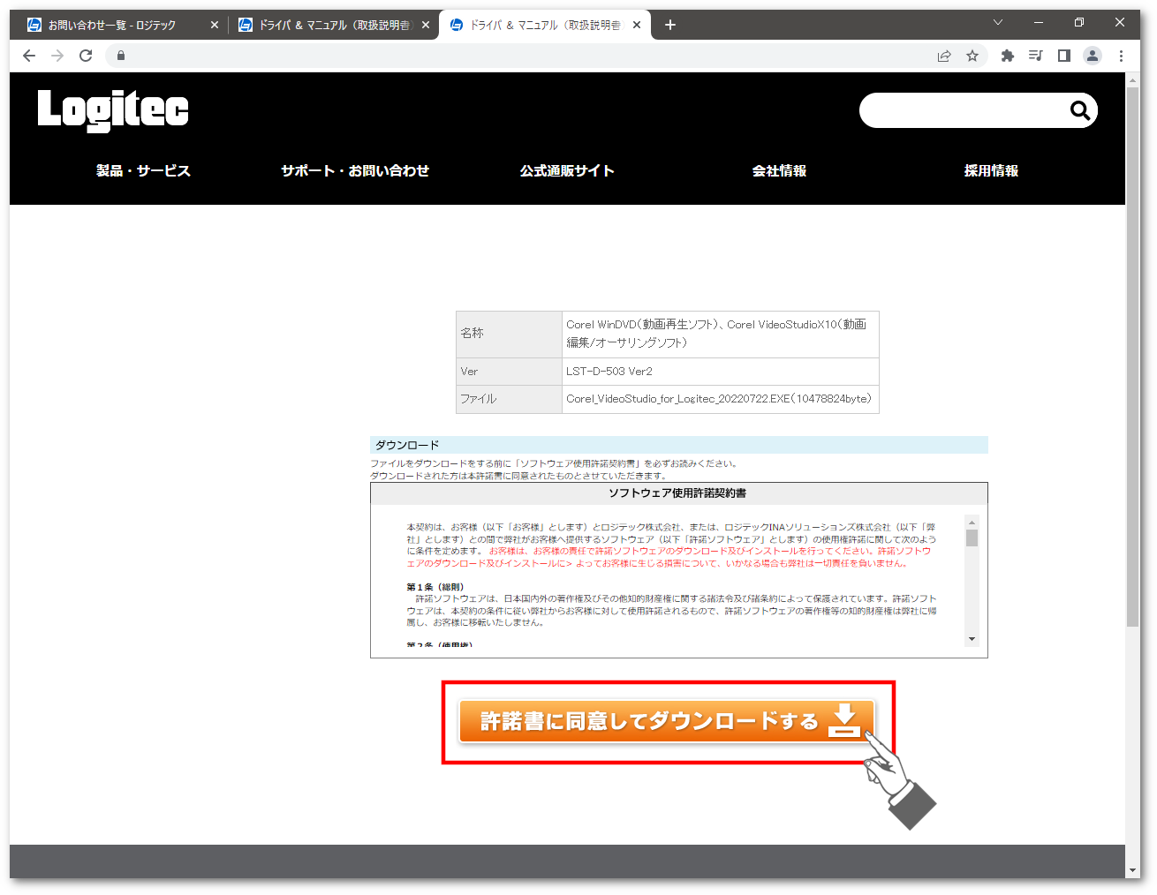Close the active ドライバ & マニュアル tab
Viewport: 1157px width, 895px height.
pos(637,26)
